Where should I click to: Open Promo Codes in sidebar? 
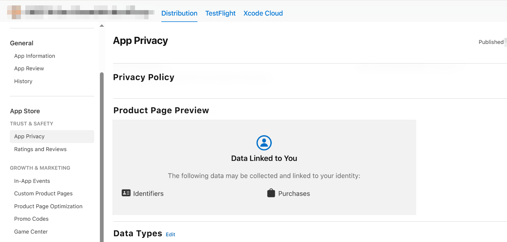[x=31, y=219]
